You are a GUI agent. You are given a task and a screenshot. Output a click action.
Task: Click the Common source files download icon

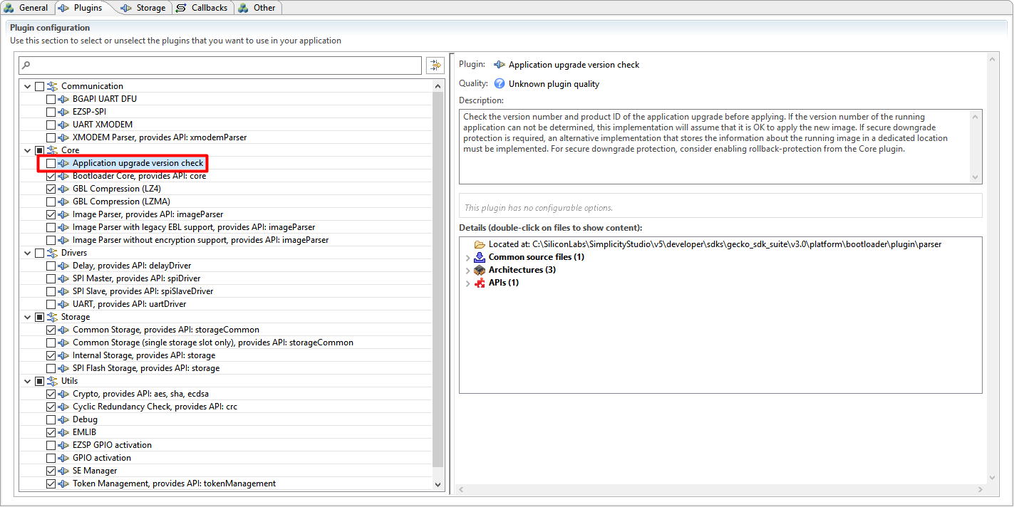coord(480,257)
